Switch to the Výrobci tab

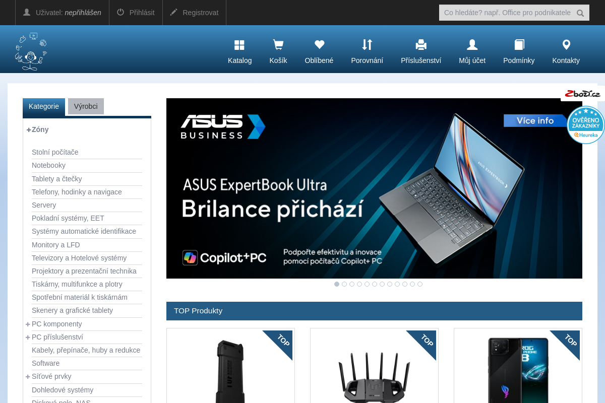pyautogui.click(x=86, y=106)
